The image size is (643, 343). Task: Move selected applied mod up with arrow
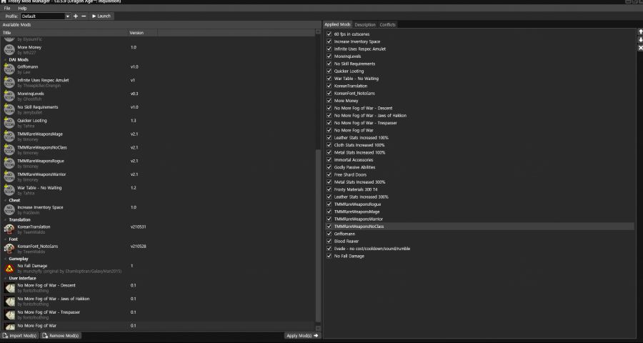(x=639, y=32)
